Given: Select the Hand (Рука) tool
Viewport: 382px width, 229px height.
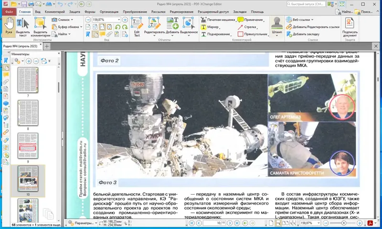Looking at the screenshot, I should tap(9, 27).
